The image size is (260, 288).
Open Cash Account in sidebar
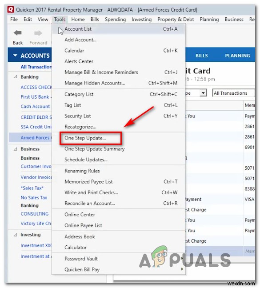pos(35,106)
